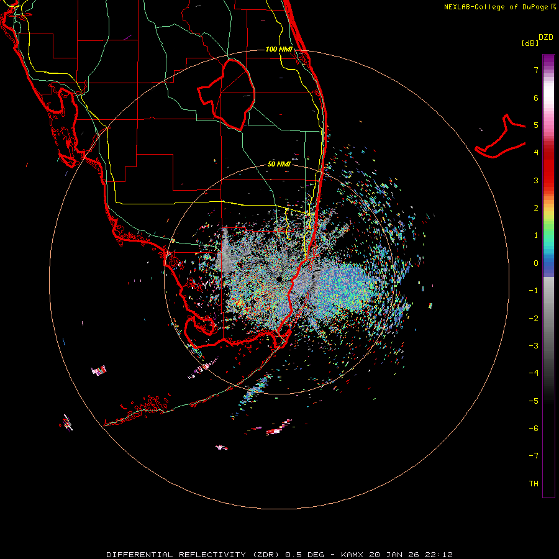
Task: Click the 50 NMI range ring label
Action: tap(279, 164)
